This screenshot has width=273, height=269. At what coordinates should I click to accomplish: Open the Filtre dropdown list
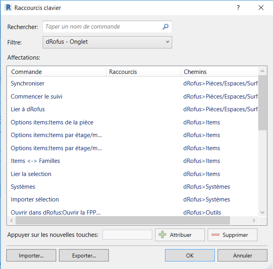click(x=107, y=42)
